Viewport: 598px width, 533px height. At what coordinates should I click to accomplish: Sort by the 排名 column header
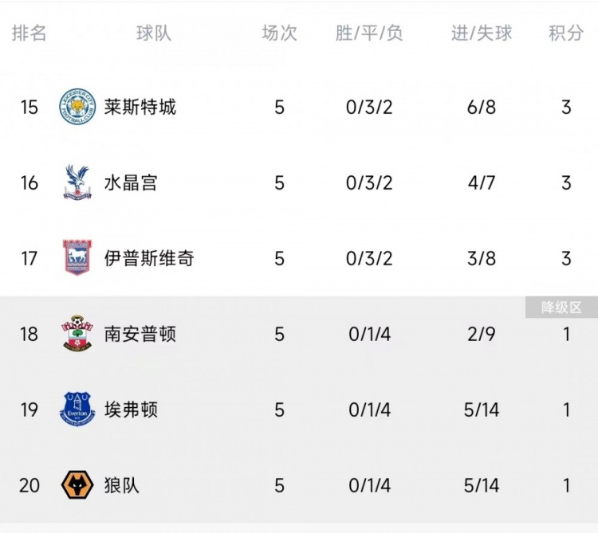point(29,33)
